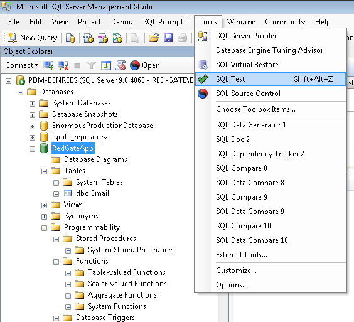Viewport: 354px width, 322px height.
Task: Open the Community menu
Action: tap(285, 22)
